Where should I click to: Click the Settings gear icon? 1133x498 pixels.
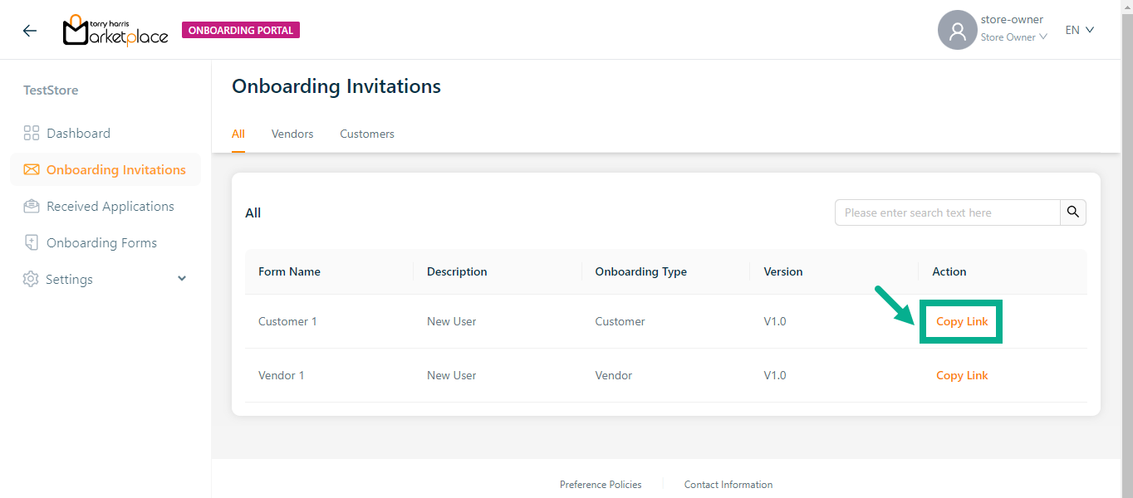[x=31, y=279]
